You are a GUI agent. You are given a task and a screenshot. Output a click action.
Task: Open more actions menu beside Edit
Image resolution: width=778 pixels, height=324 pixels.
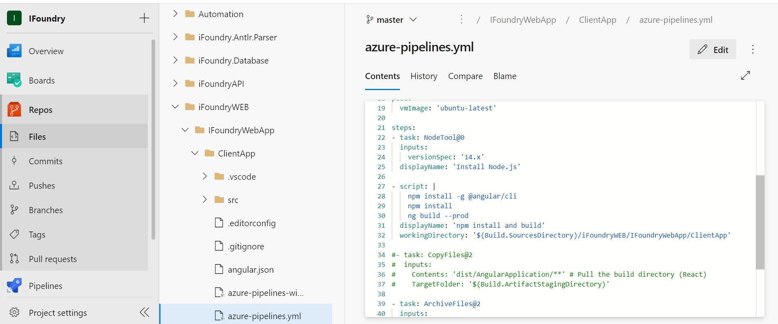(x=753, y=50)
